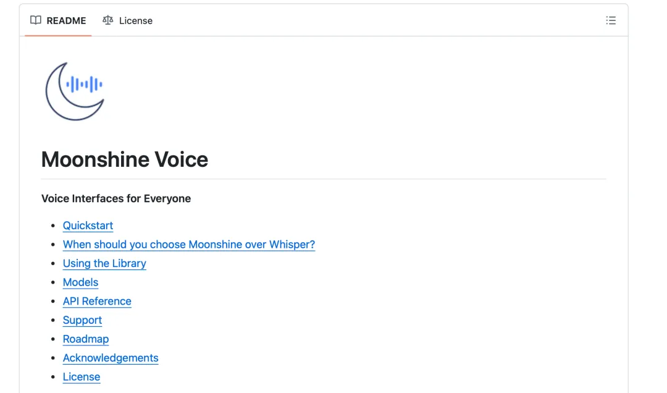Click the Support link

pos(82,320)
